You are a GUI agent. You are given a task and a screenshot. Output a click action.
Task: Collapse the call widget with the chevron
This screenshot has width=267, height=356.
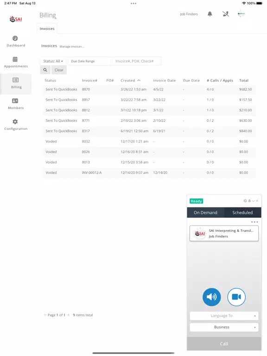254,201
